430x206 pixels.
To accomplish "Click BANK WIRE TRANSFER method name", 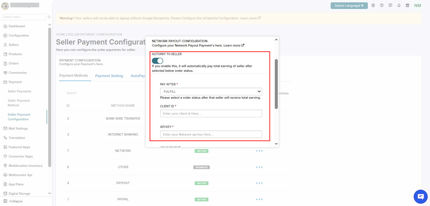I will point(123,119).
